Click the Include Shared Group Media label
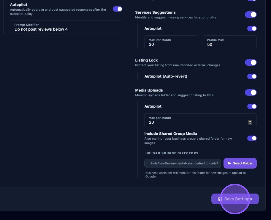This screenshot has width=271, height=220. point(171,133)
